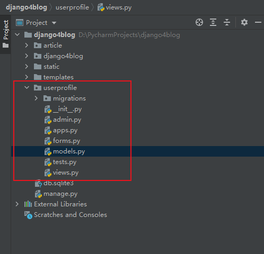264x254 pixels.
Task: Expand the templates folder
Action: [27, 77]
